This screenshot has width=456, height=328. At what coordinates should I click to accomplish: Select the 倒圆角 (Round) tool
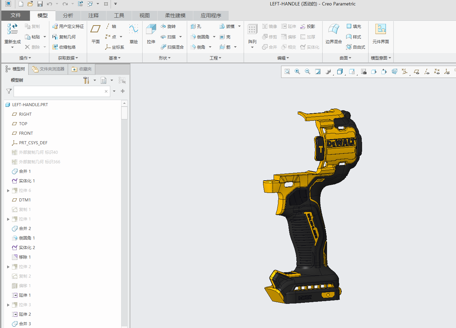coord(201,36)
